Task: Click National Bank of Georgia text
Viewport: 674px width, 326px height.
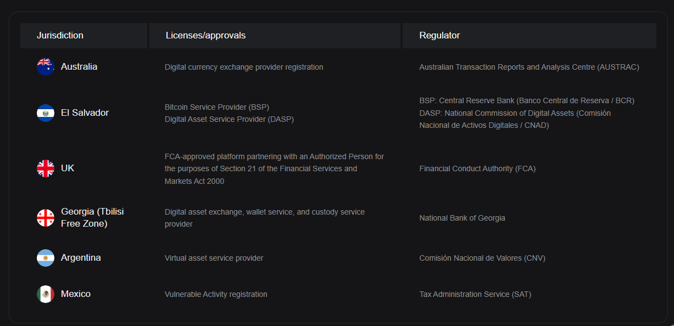Action: click(462, 218)
